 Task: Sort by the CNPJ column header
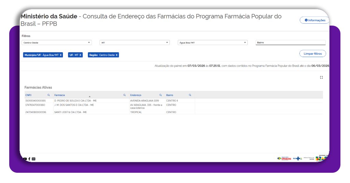[x=28, y=95]
